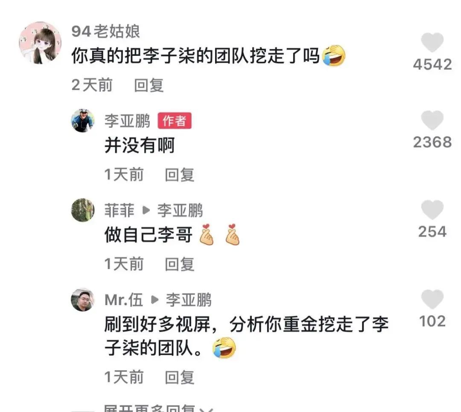Open 李亚鹏 mention after 菲菲's arrow

tap(180, 210)
